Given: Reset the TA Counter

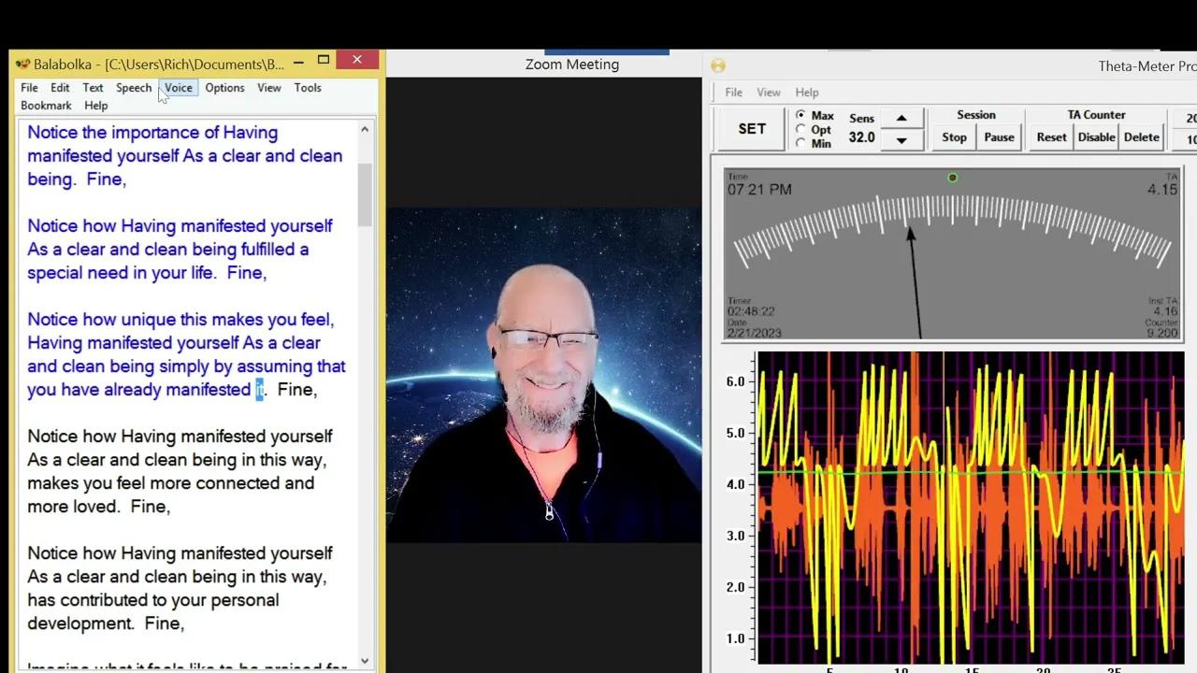Looking at the screenshot, I should 1051,137.
